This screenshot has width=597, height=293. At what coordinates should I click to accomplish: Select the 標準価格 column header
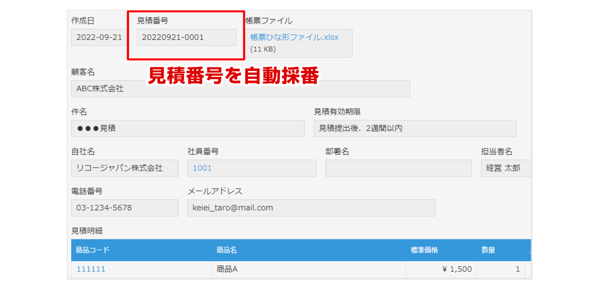424,250
